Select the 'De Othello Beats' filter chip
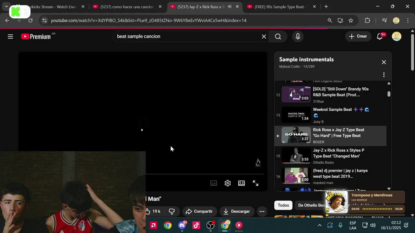This screenshot has height=233, width=415. [x=312, y=205]
